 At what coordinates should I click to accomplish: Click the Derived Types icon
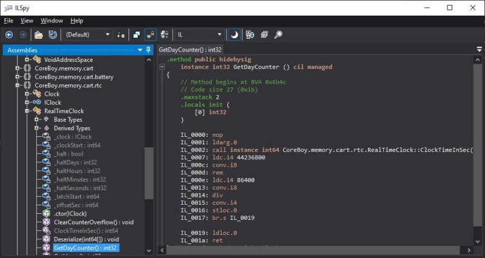coord(47,128)
